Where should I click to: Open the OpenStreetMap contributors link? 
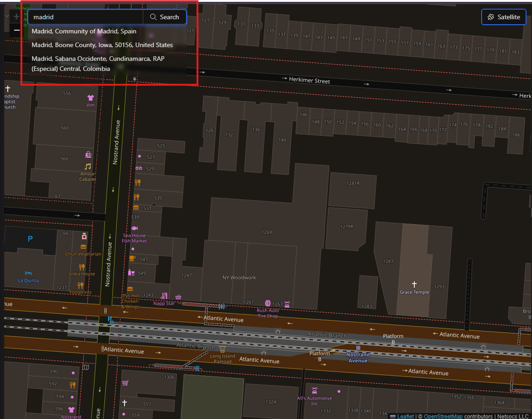(443, 416)
